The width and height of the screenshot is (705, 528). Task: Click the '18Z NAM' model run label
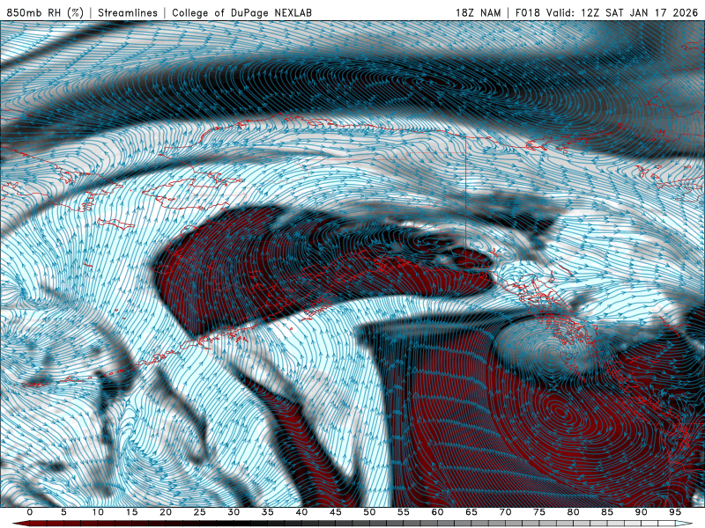click(x=478, y=13)
